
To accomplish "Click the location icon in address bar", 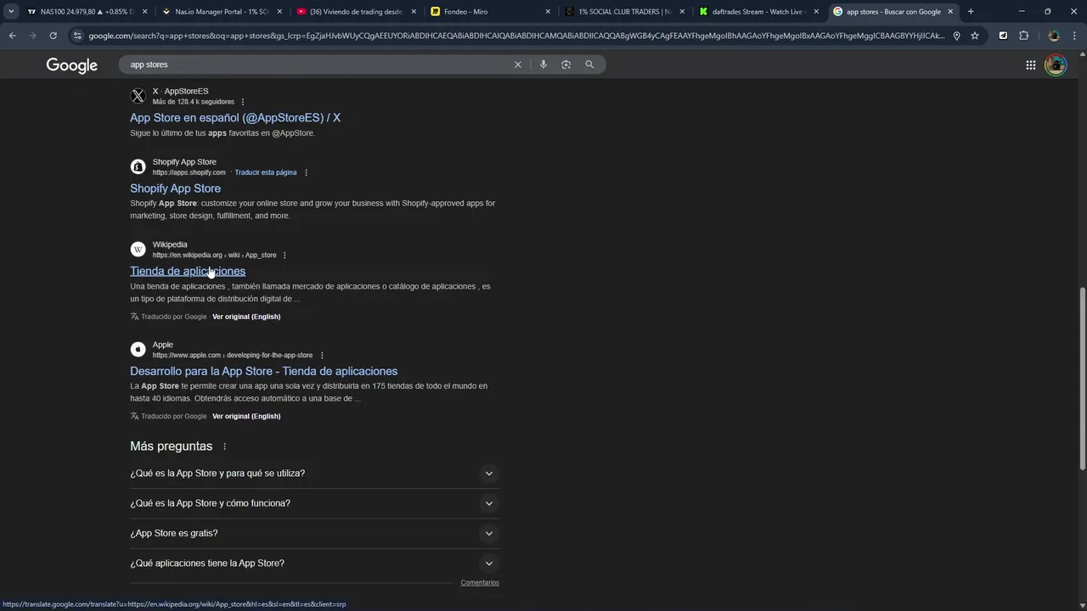I will tap(956, 36).
